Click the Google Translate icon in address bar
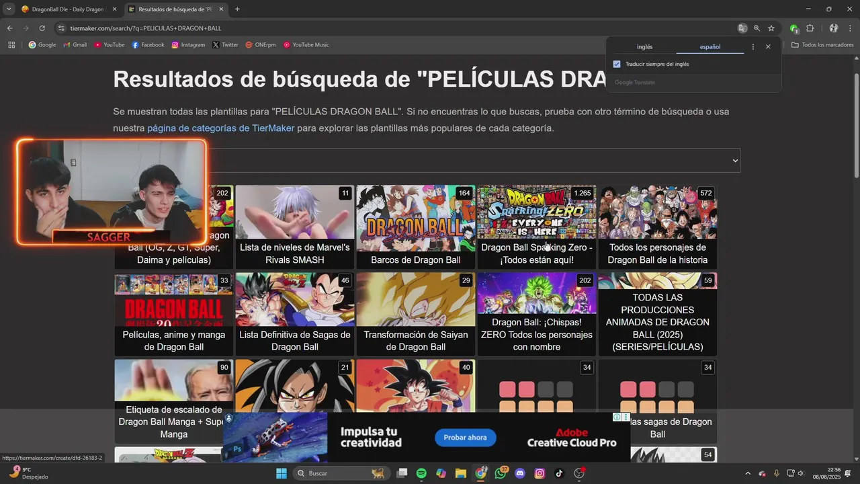 (x=742, y=28)
